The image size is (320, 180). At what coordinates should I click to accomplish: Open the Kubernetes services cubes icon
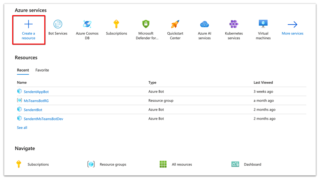[234, 24]
